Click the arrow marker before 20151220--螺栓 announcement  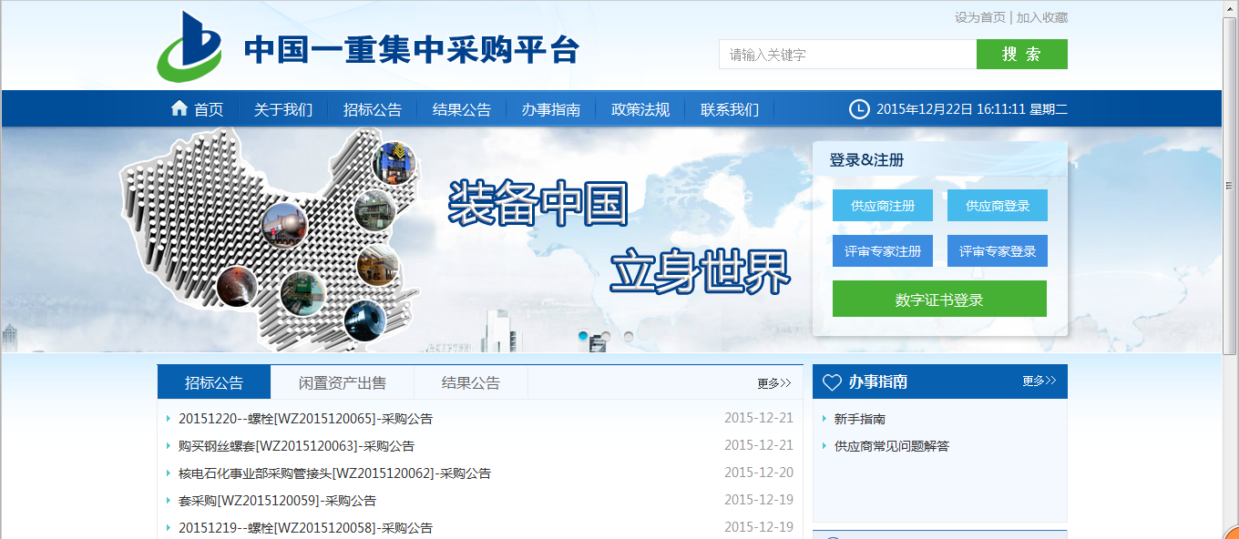(167, 418)
